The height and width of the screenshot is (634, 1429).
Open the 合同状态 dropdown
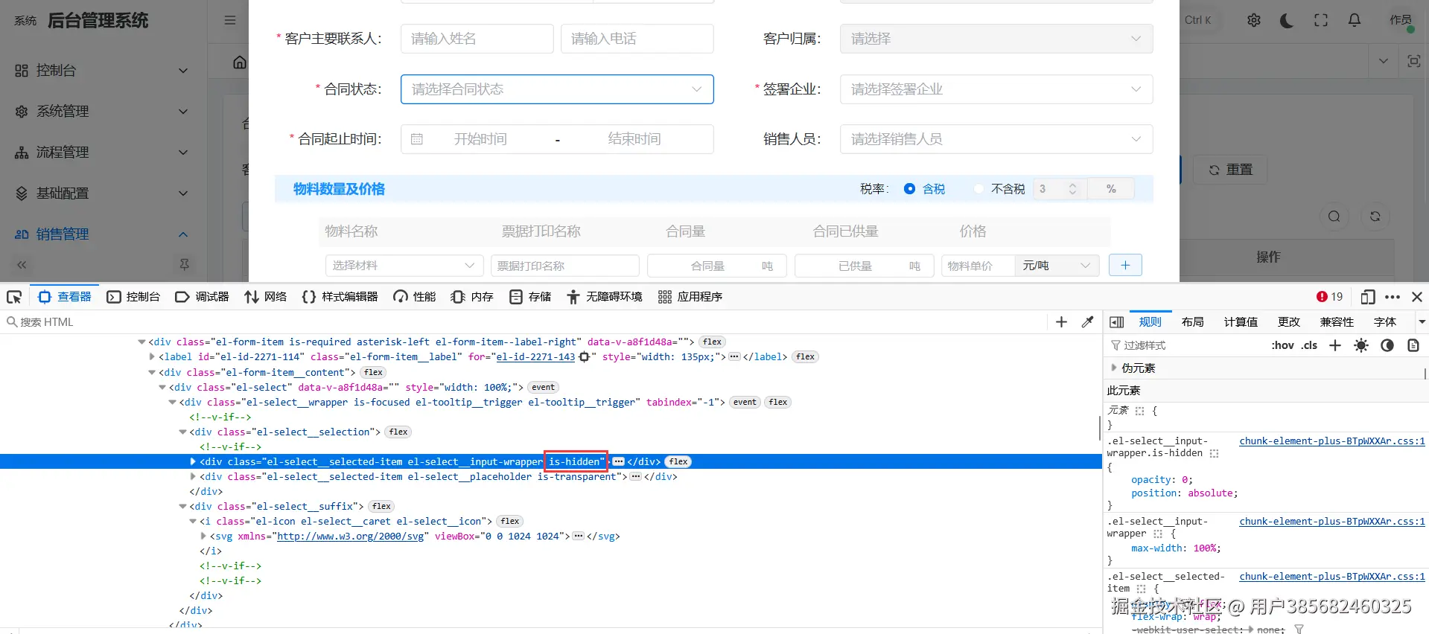point(556,89)
